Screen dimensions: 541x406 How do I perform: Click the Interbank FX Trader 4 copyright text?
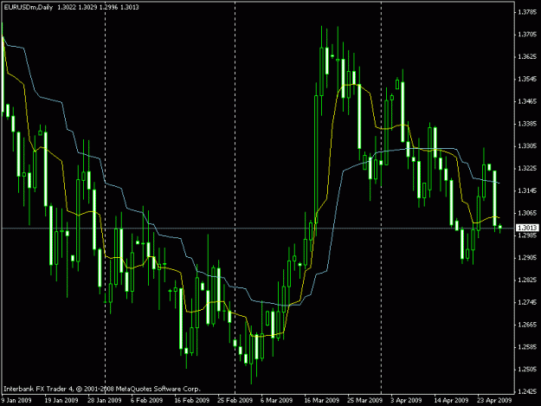click(102, 389)
